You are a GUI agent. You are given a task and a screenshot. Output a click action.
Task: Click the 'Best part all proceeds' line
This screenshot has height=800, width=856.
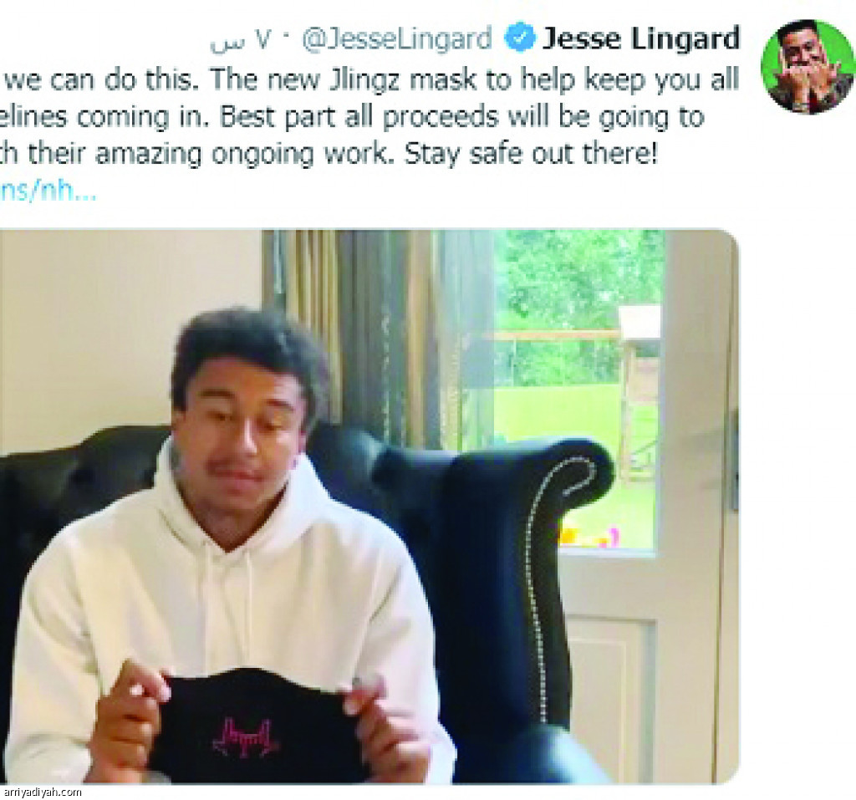click(352, 117)
